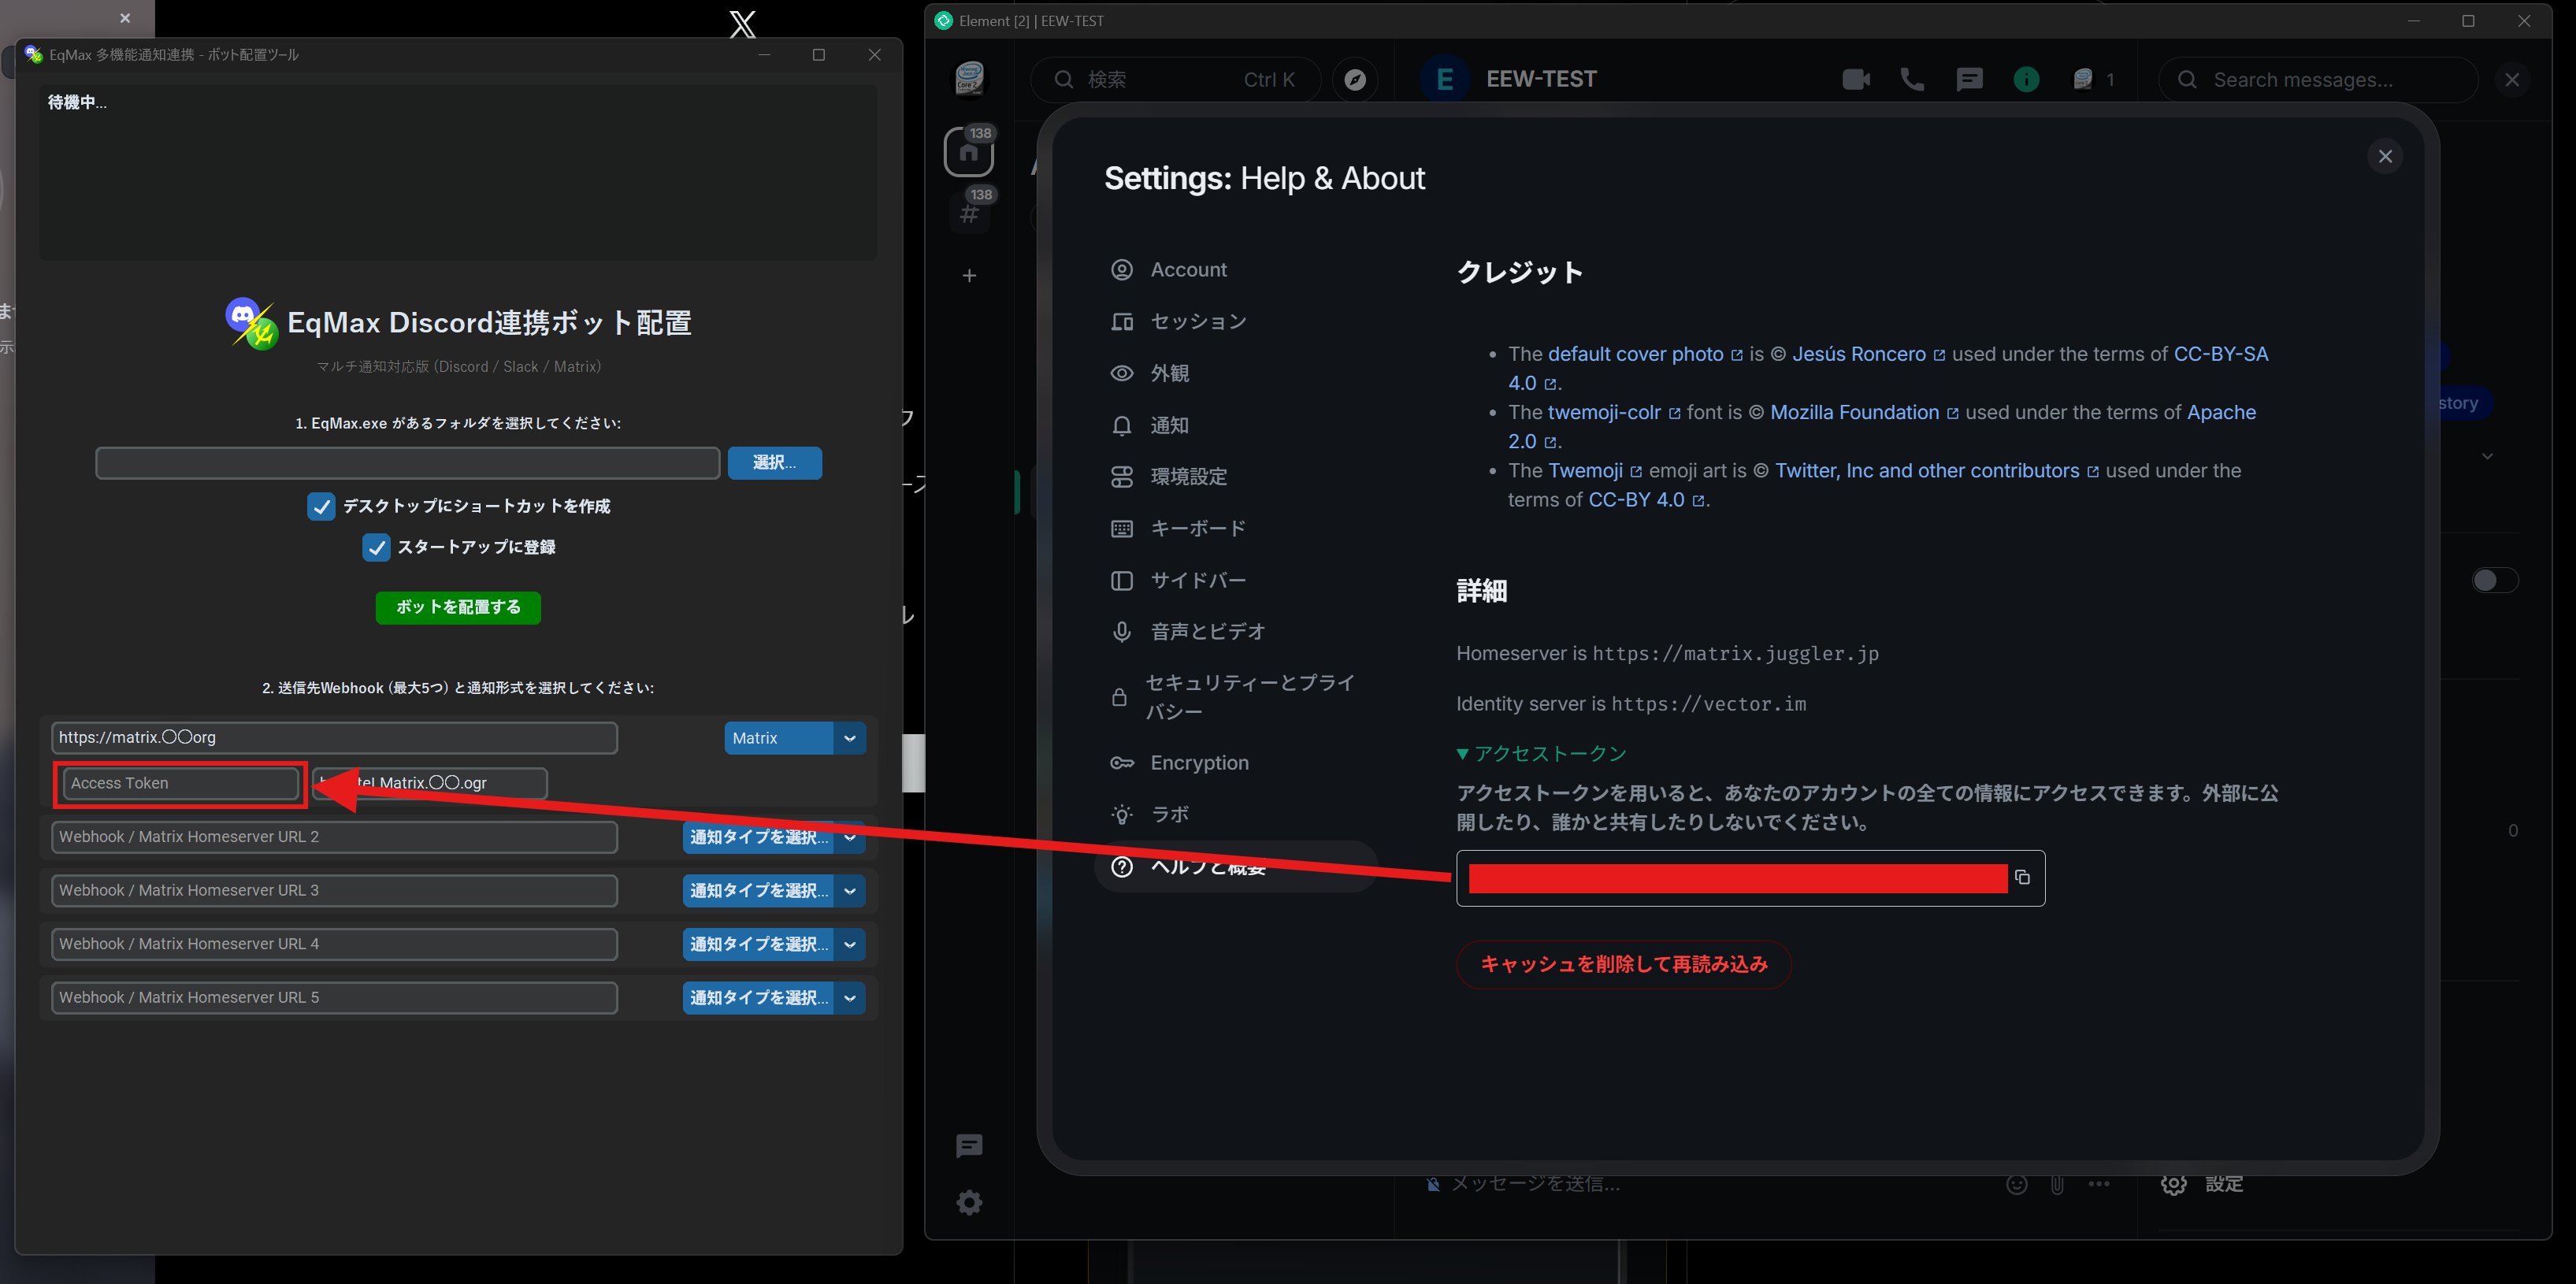Start a voice call in EEW-TEST
This screenshot has width=2576, height=1284.
pyautogui.click(x=1912, y=80)
